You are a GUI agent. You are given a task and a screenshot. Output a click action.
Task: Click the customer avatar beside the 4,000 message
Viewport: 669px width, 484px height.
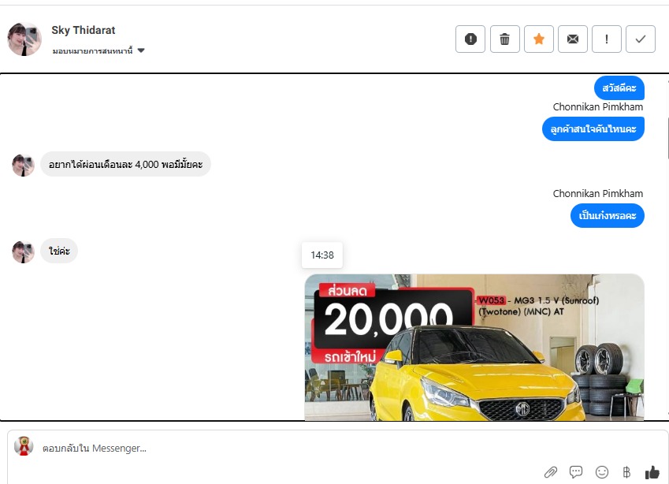[23, 166]
